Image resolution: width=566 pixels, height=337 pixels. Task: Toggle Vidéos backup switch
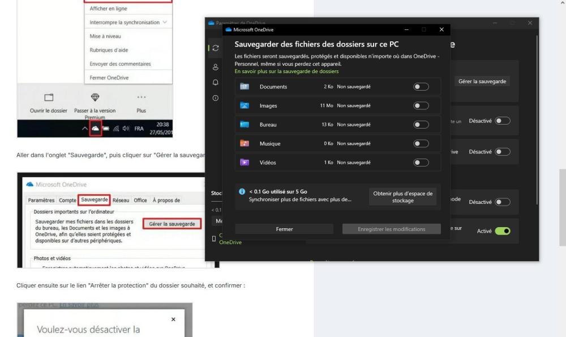click(421, 163)
